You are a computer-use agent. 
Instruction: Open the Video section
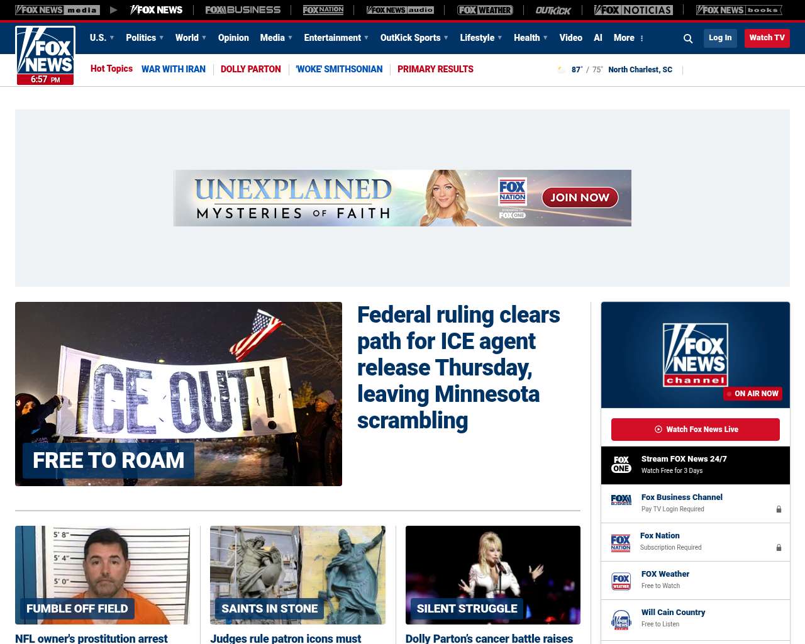571,38
